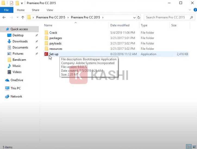Image resolution: width=197 pixels, height=149 pixels.
Task: Refresh the current folder
Action: coord(139,17)
